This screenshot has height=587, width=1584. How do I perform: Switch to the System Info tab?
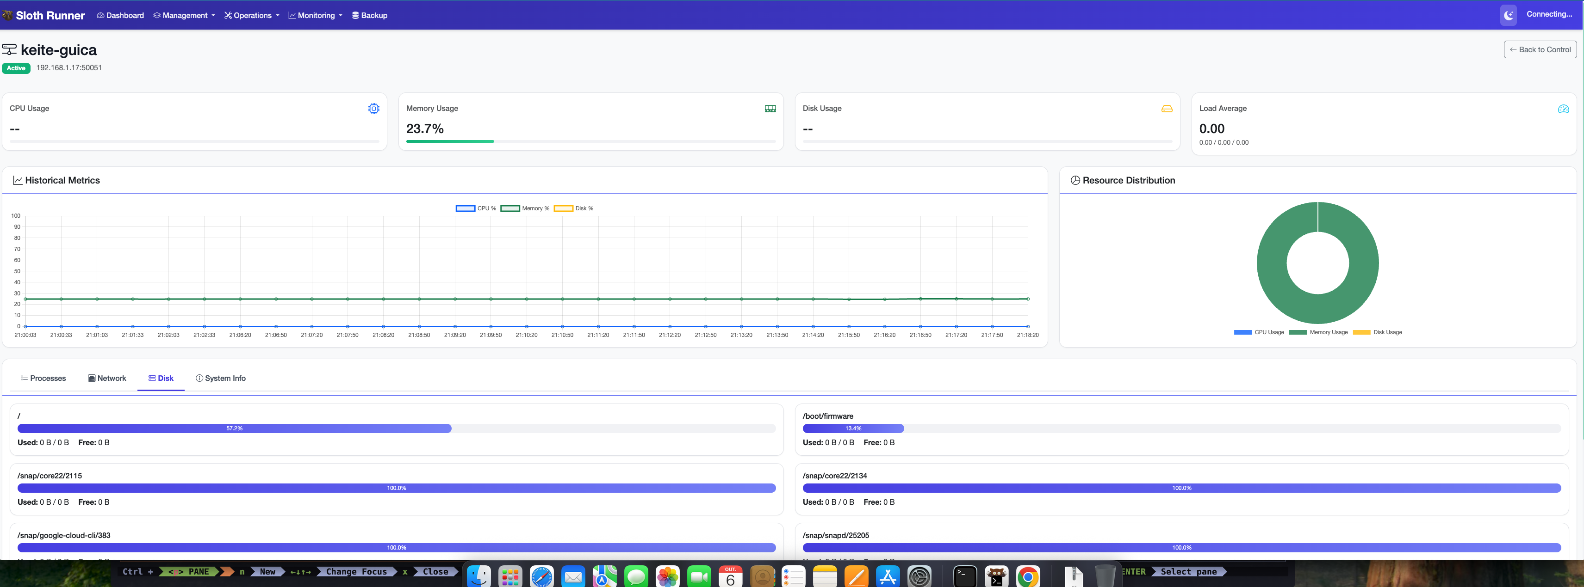[x=220, y=378]
